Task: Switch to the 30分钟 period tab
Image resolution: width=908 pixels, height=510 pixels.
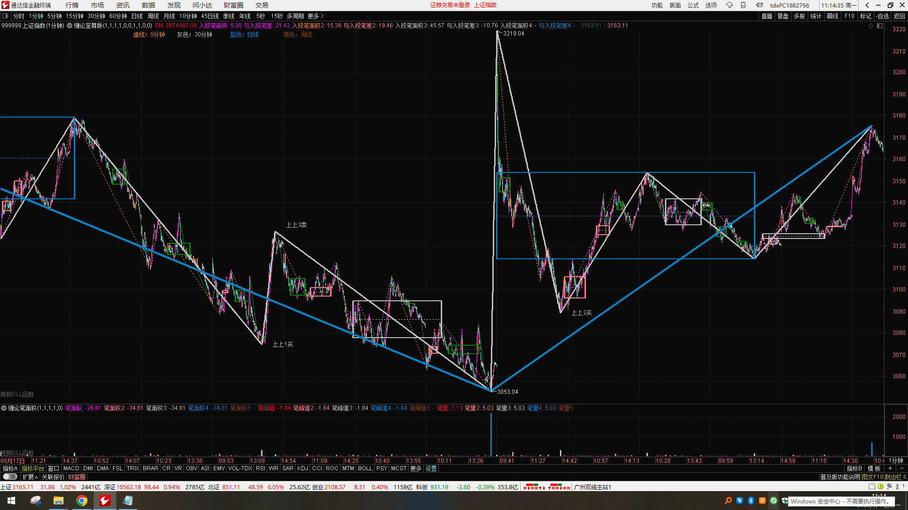Action: (x=96, y=16)
